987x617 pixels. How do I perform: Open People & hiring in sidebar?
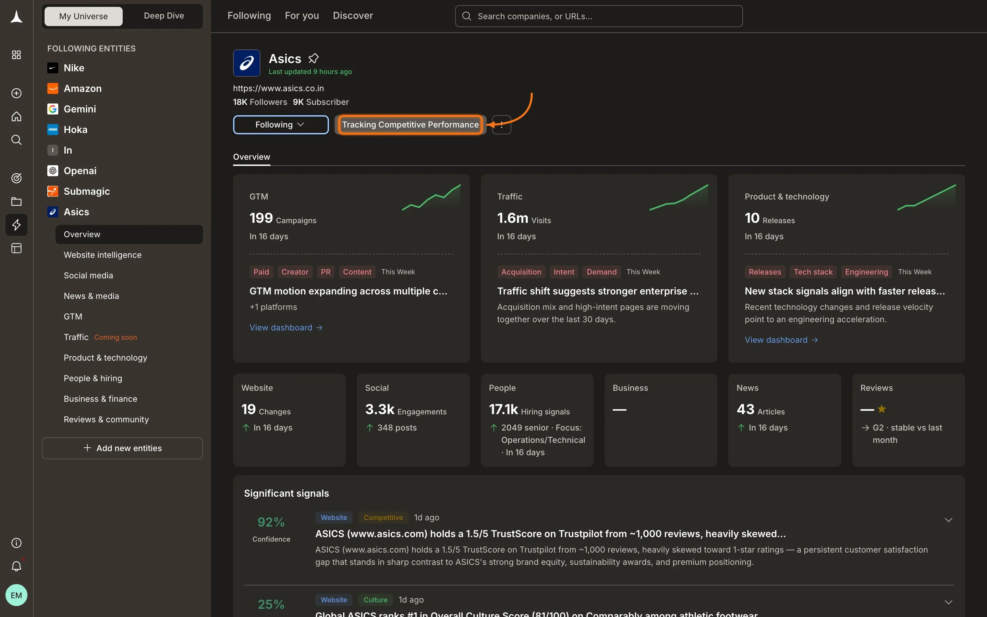pyautogui.click(x=93, y=379)
